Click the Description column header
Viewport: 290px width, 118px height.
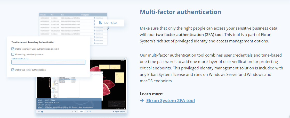(x=85, y=15)
